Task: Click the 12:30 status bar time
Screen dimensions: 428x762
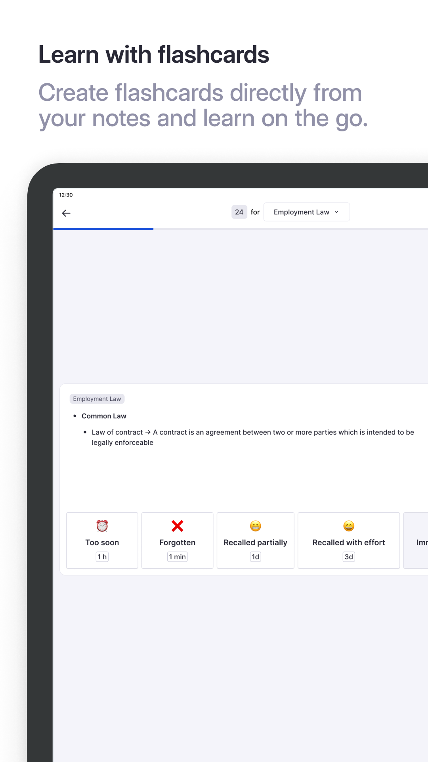Action: 66,195
